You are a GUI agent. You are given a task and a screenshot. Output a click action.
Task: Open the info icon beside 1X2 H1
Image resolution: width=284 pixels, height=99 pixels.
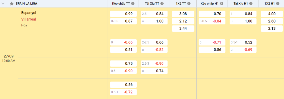click(x=278, y=3)
